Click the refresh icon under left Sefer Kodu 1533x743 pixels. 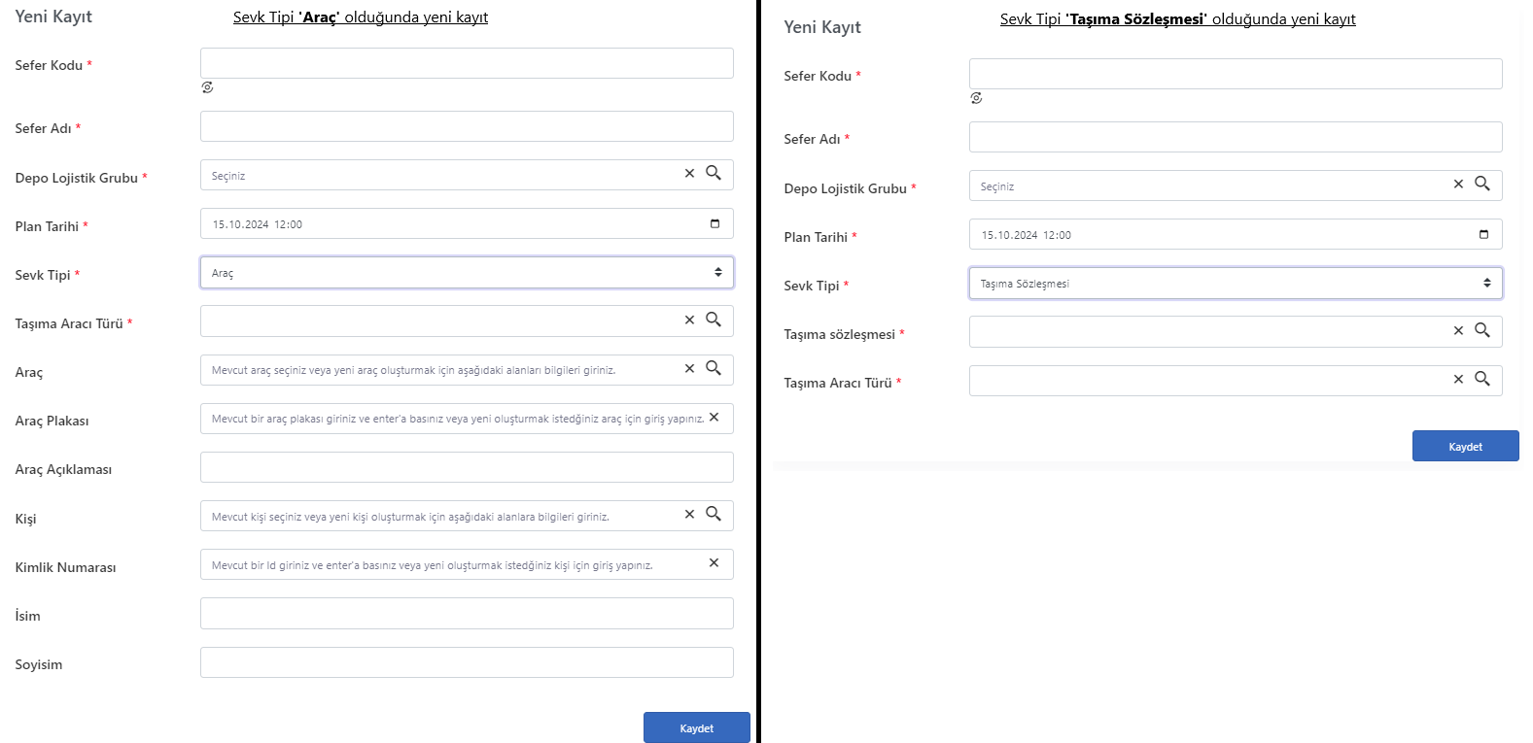point(207,87)
